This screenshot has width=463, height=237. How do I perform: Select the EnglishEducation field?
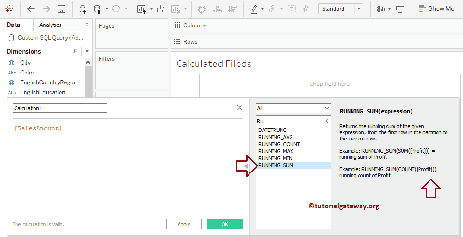coord(43,92)
